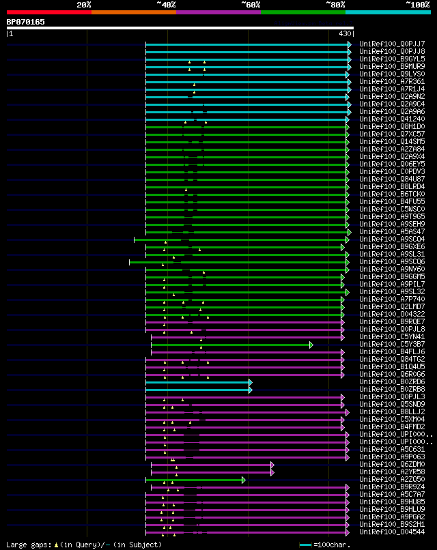Select the UniRef100_C0PDV3 label

(x=392, y=172)
